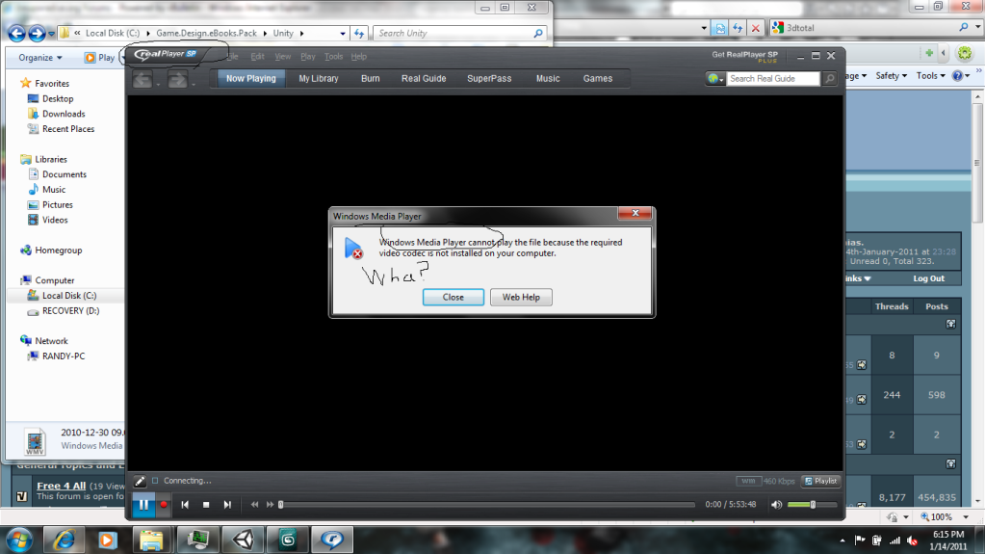Viewport: 985px width, 554px height.
Task: Skip to previous clip in RealPlayer
Action: [x=185, y=504]
